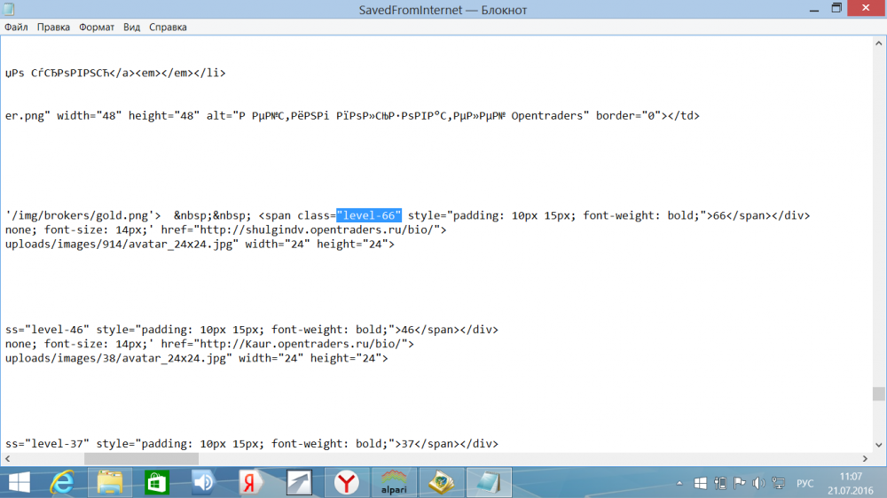
Task: Launch Yandex Browser Y icon in the taskbar
Action: (x=346, y=483)
